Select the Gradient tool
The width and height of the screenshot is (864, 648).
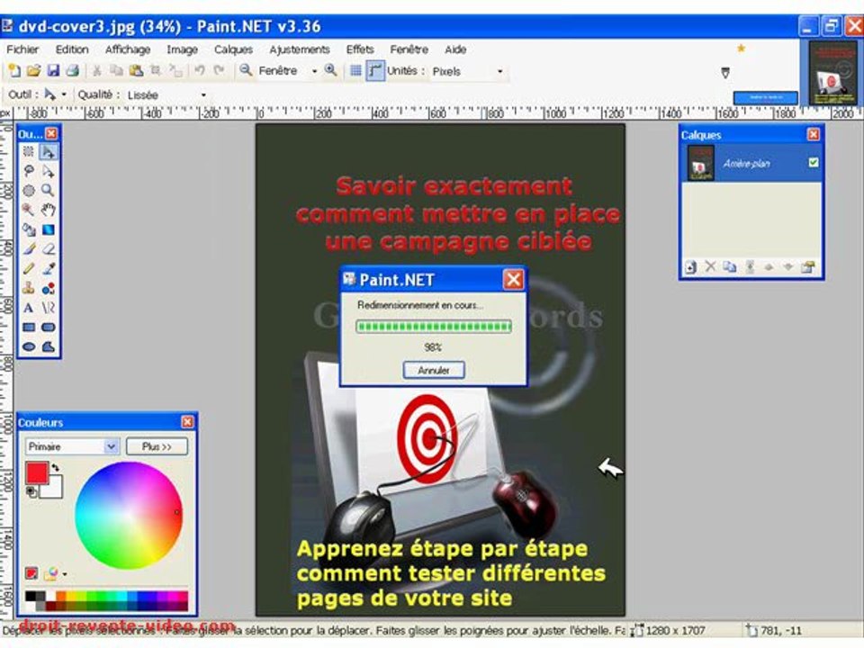pyautogui.click(x=49, y=229)
